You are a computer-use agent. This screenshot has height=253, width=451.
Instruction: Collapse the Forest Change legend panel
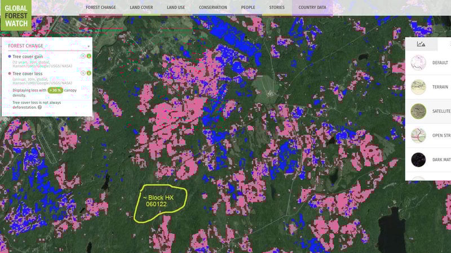[89, 46]
